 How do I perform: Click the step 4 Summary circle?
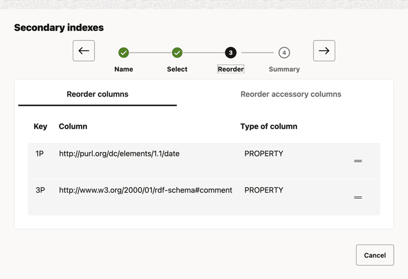pyautogui.click(x=284, y=53)
